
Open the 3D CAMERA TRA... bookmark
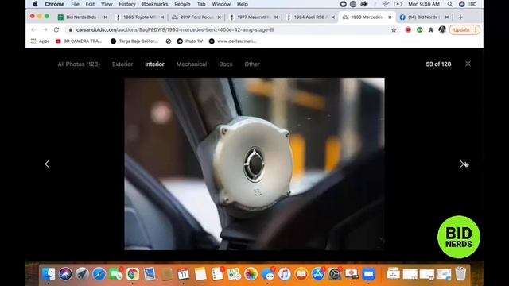tap(79, 41)
